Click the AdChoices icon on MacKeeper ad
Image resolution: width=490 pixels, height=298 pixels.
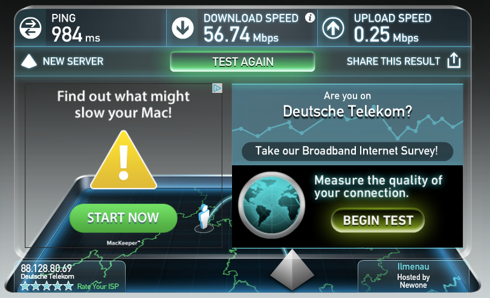[217, 88]
